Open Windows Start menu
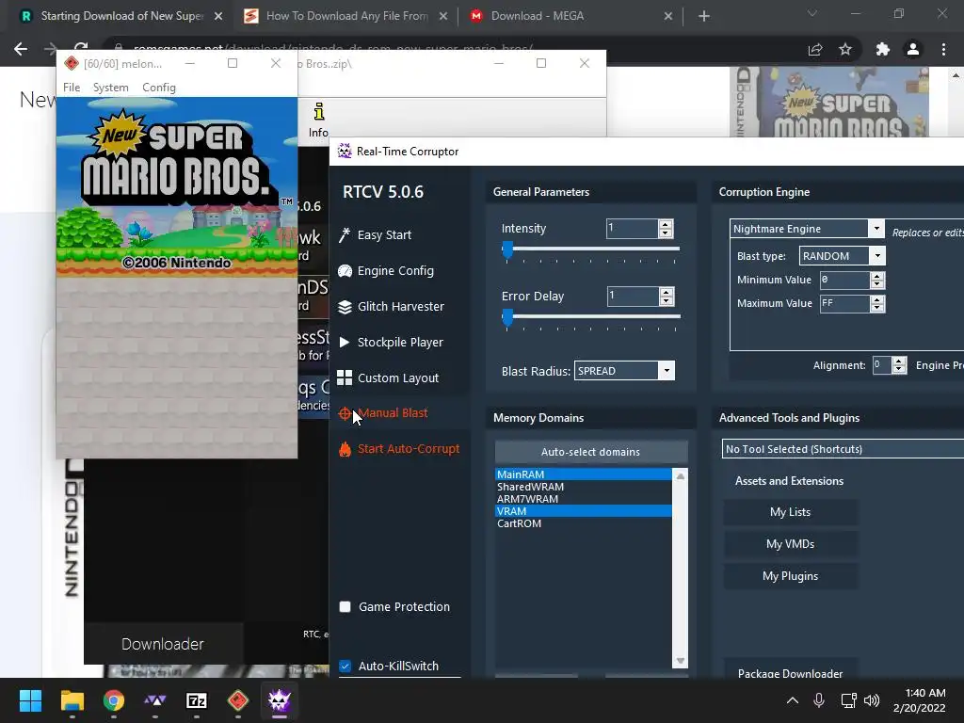This screenshot has width=964, height=723. 30,700
